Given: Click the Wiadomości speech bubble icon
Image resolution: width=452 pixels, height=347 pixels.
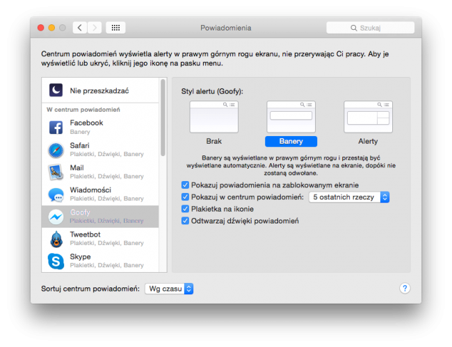Looking at the screenshot, I should click(x=56, y=195).
